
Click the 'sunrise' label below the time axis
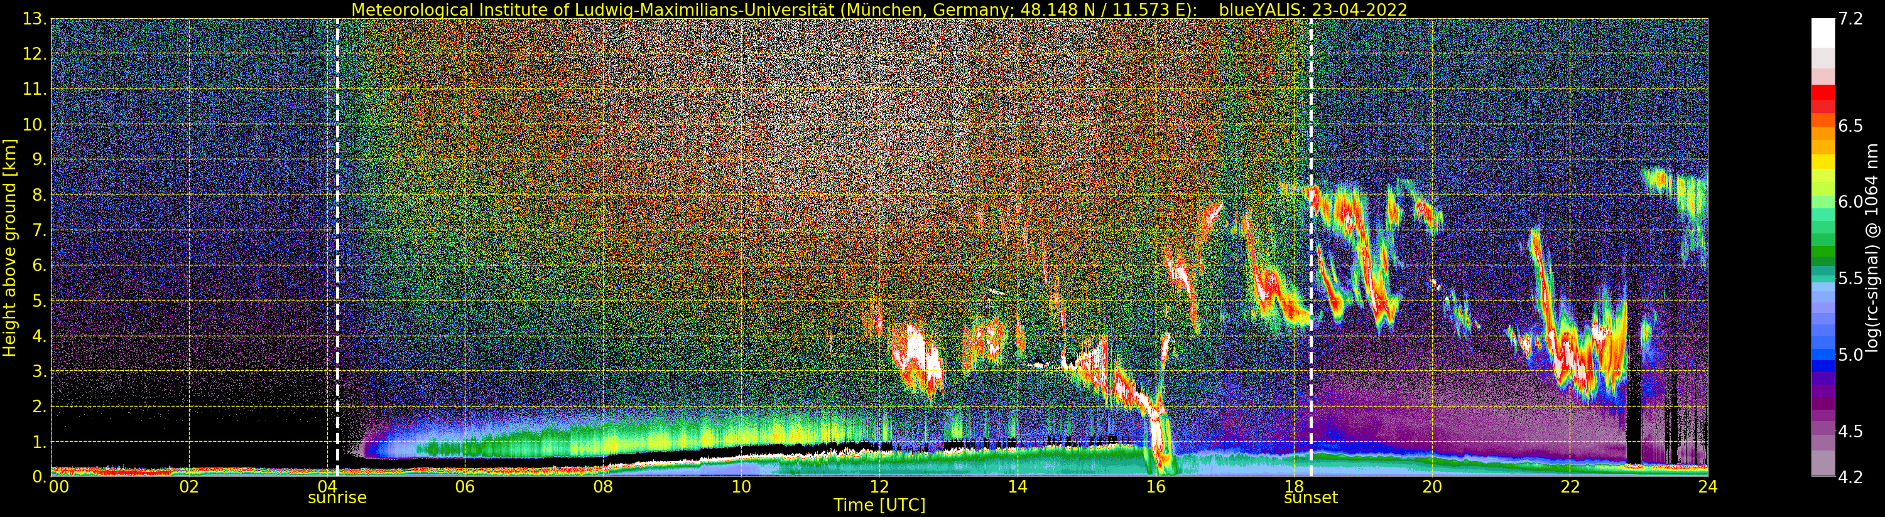[337, 498]
